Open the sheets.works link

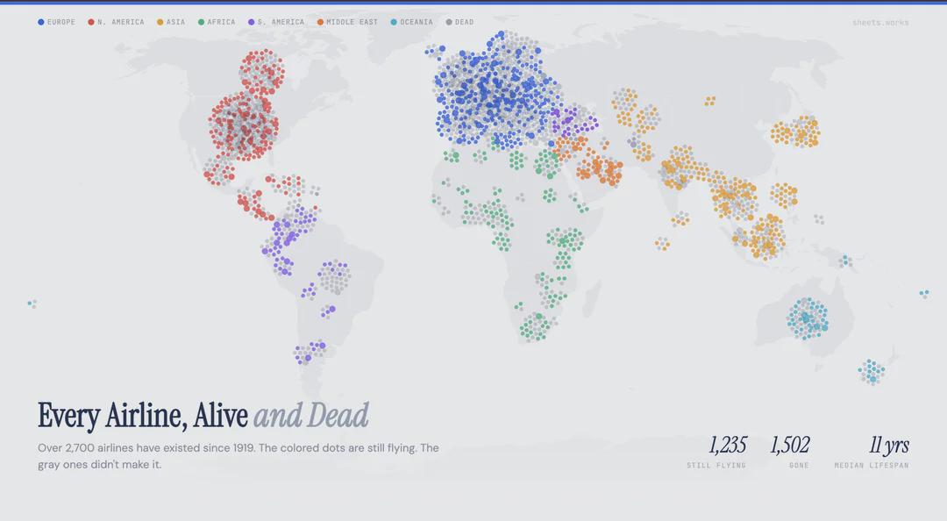click(x=881, y=22)
